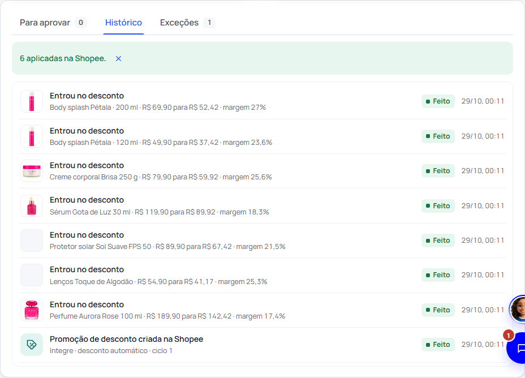
Task: Click the '6 aplicadas na Shopee.' message
Action: (x=63, y=59)
